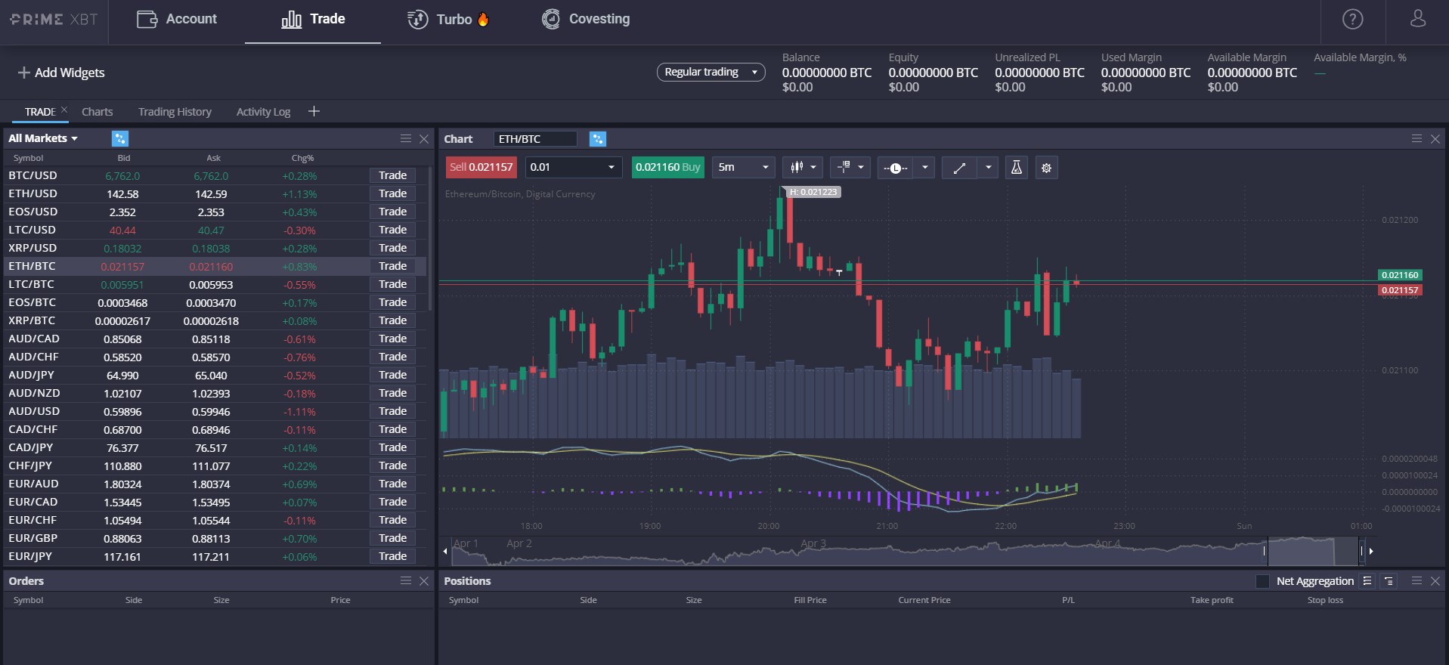The width and height of the screenshot is (1449, 665).
Task: Open the Positions widget hamburger menu
Action: click(1416, 580)
